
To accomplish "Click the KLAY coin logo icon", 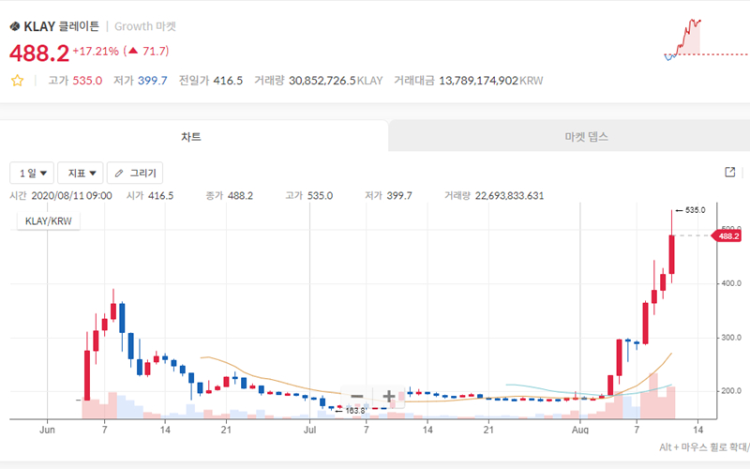I will pyautogui.click(x=14, y=26).
